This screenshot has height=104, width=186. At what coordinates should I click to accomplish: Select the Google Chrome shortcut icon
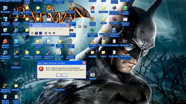pos(92,21)
